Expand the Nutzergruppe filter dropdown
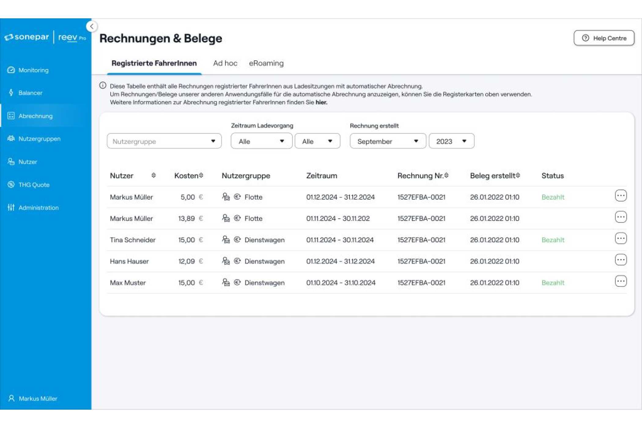This screenshot has width=642, height=428. pos(164,141)
